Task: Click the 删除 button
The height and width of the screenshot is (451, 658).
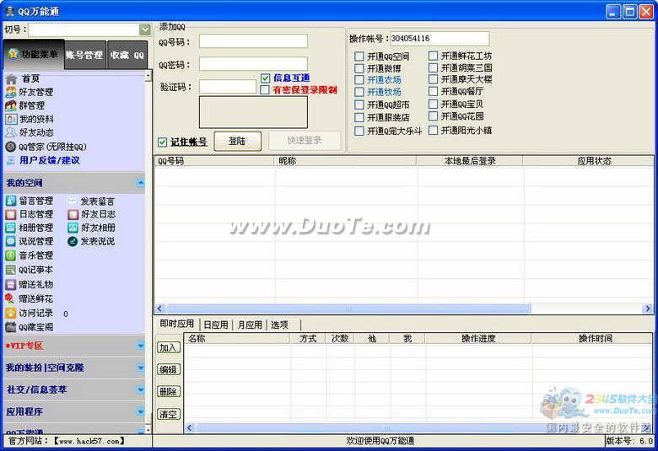Action: point(169,392)
